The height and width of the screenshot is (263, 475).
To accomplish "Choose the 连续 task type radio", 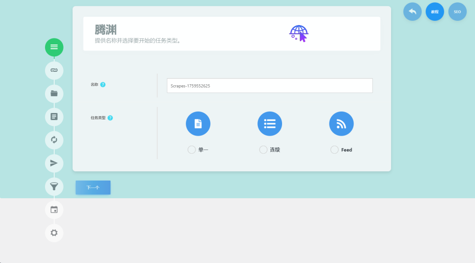I will [x=263, y=150].
